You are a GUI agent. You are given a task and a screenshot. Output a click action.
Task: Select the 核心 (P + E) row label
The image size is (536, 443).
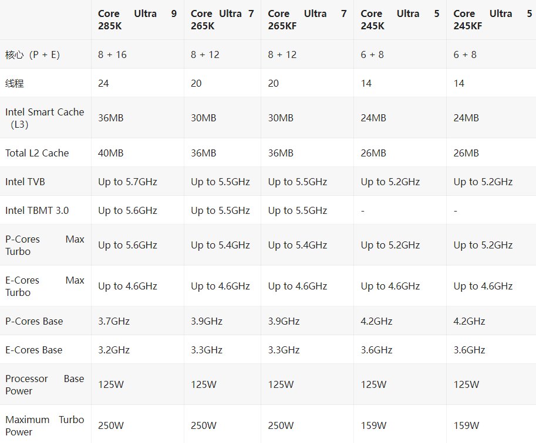click(x=32, y=54)
